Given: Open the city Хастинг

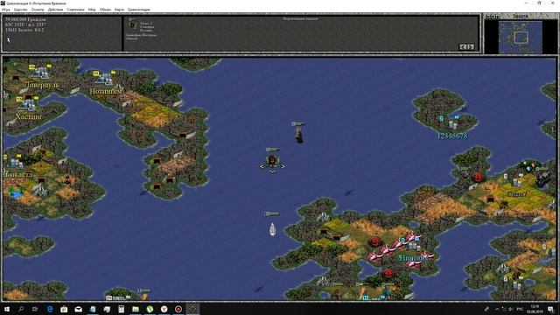Looking at the screenshot, I should pyautogui.click(x=27, y=105).
